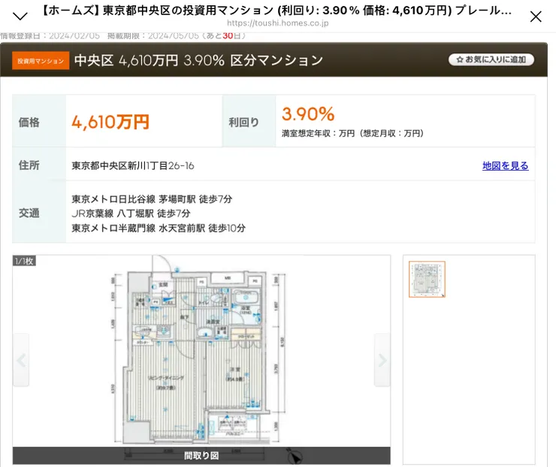The image size is (556, 467).
Task: Click the 価格 label cell
Action: [39, 121]
